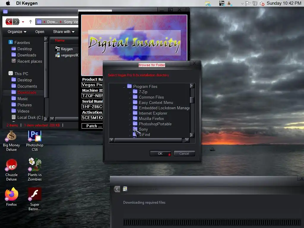
Task: Click the Name column header
Action: pyautogui.click(x=60, y=40)
